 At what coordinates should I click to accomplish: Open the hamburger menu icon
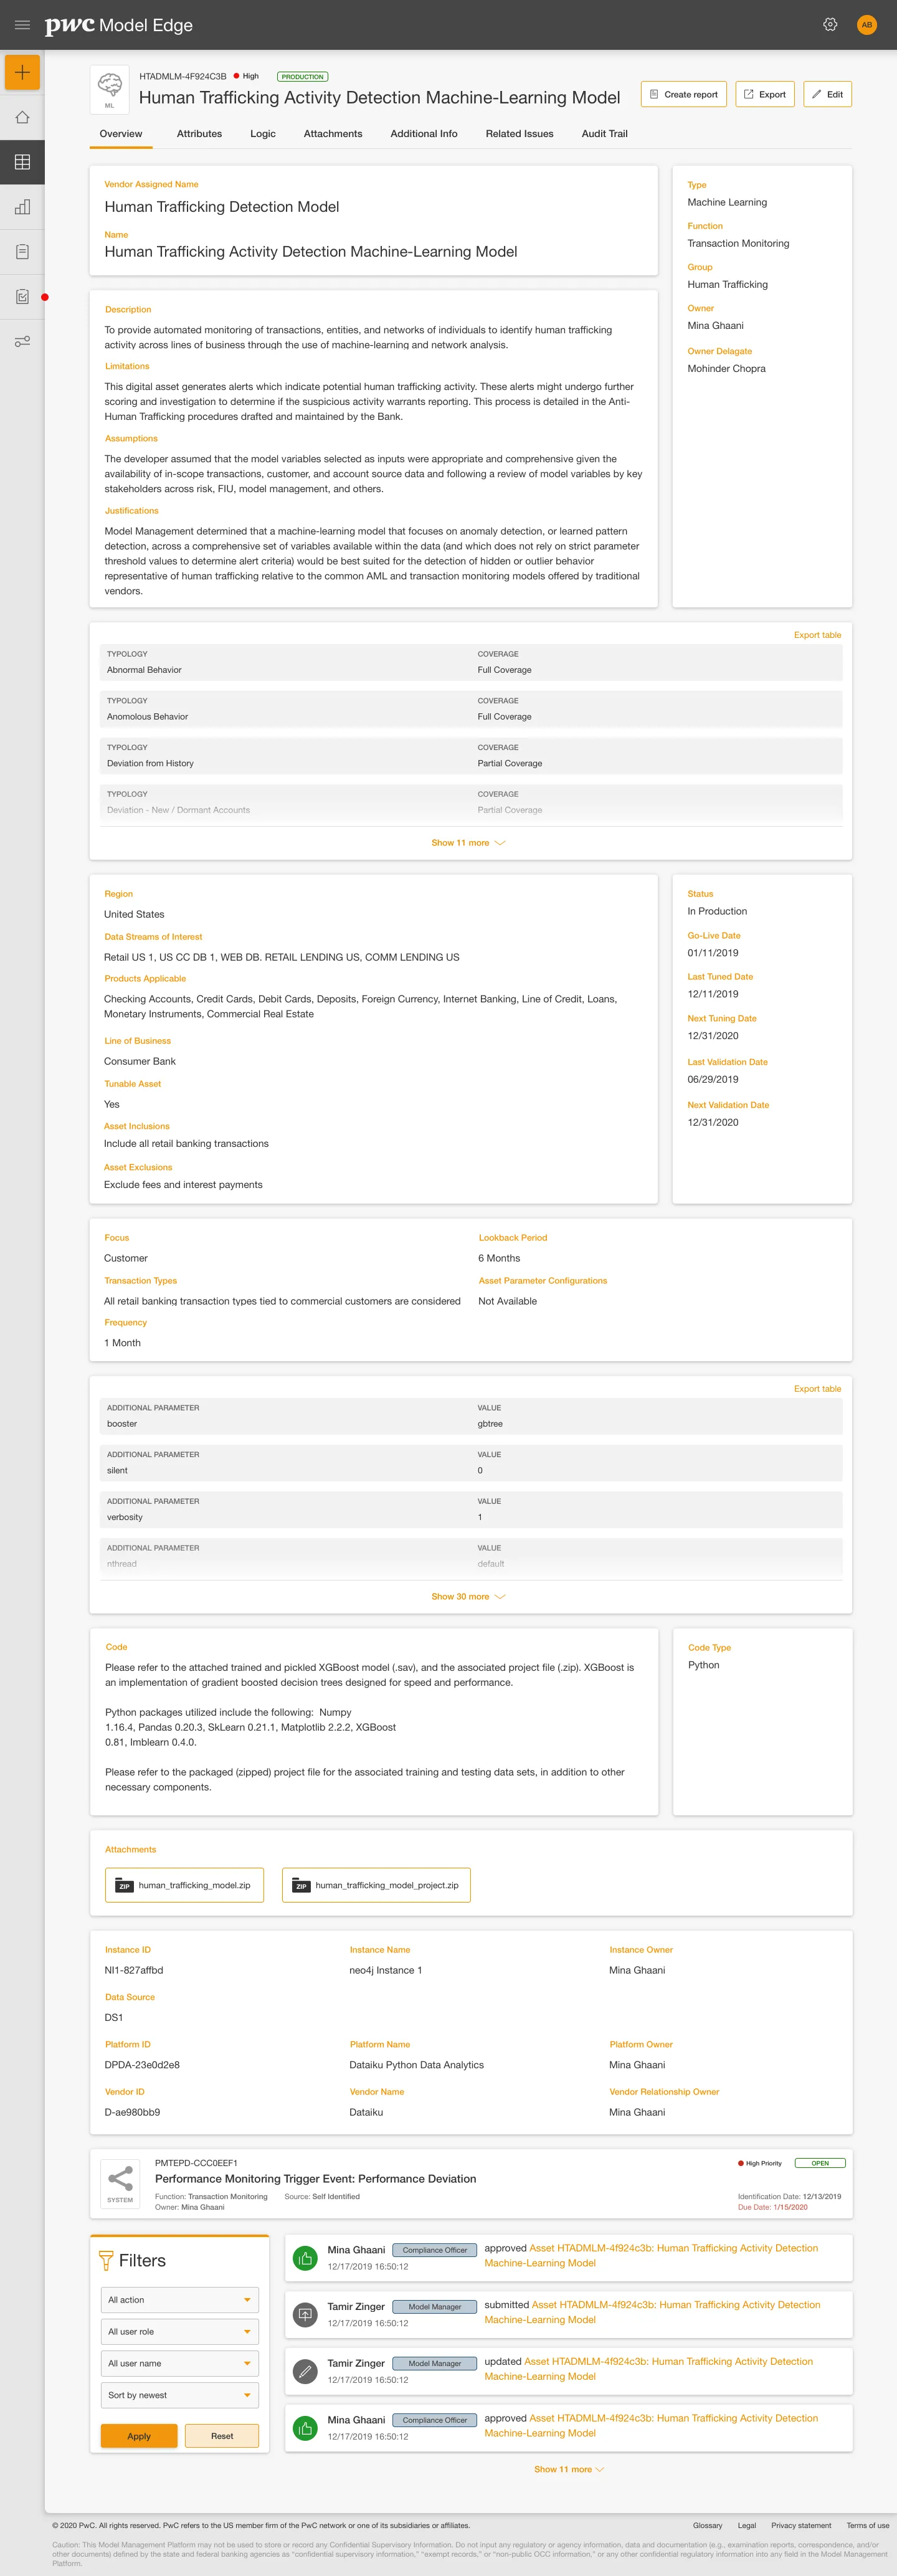22,25
